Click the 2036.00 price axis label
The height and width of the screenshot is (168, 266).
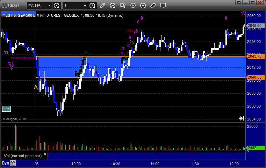254,106
